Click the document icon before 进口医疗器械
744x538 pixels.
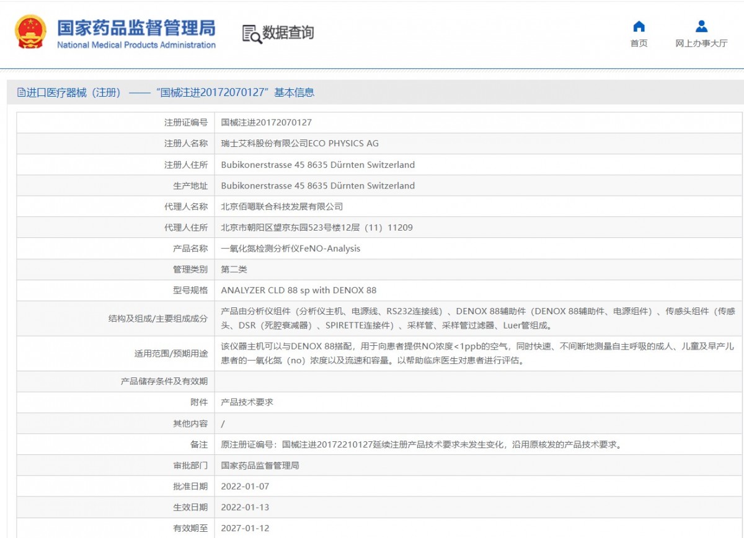click(x=22, y=93)
